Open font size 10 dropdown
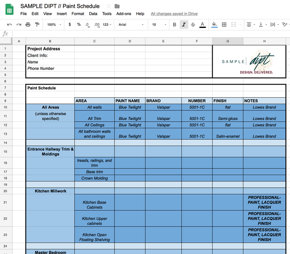 point(159,24)
